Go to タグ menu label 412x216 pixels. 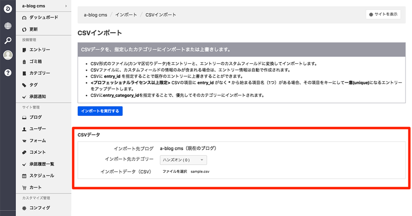(33, 85)
